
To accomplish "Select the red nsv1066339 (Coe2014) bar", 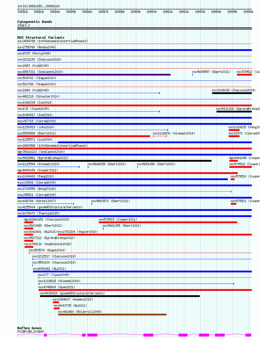I will [134, 105].
